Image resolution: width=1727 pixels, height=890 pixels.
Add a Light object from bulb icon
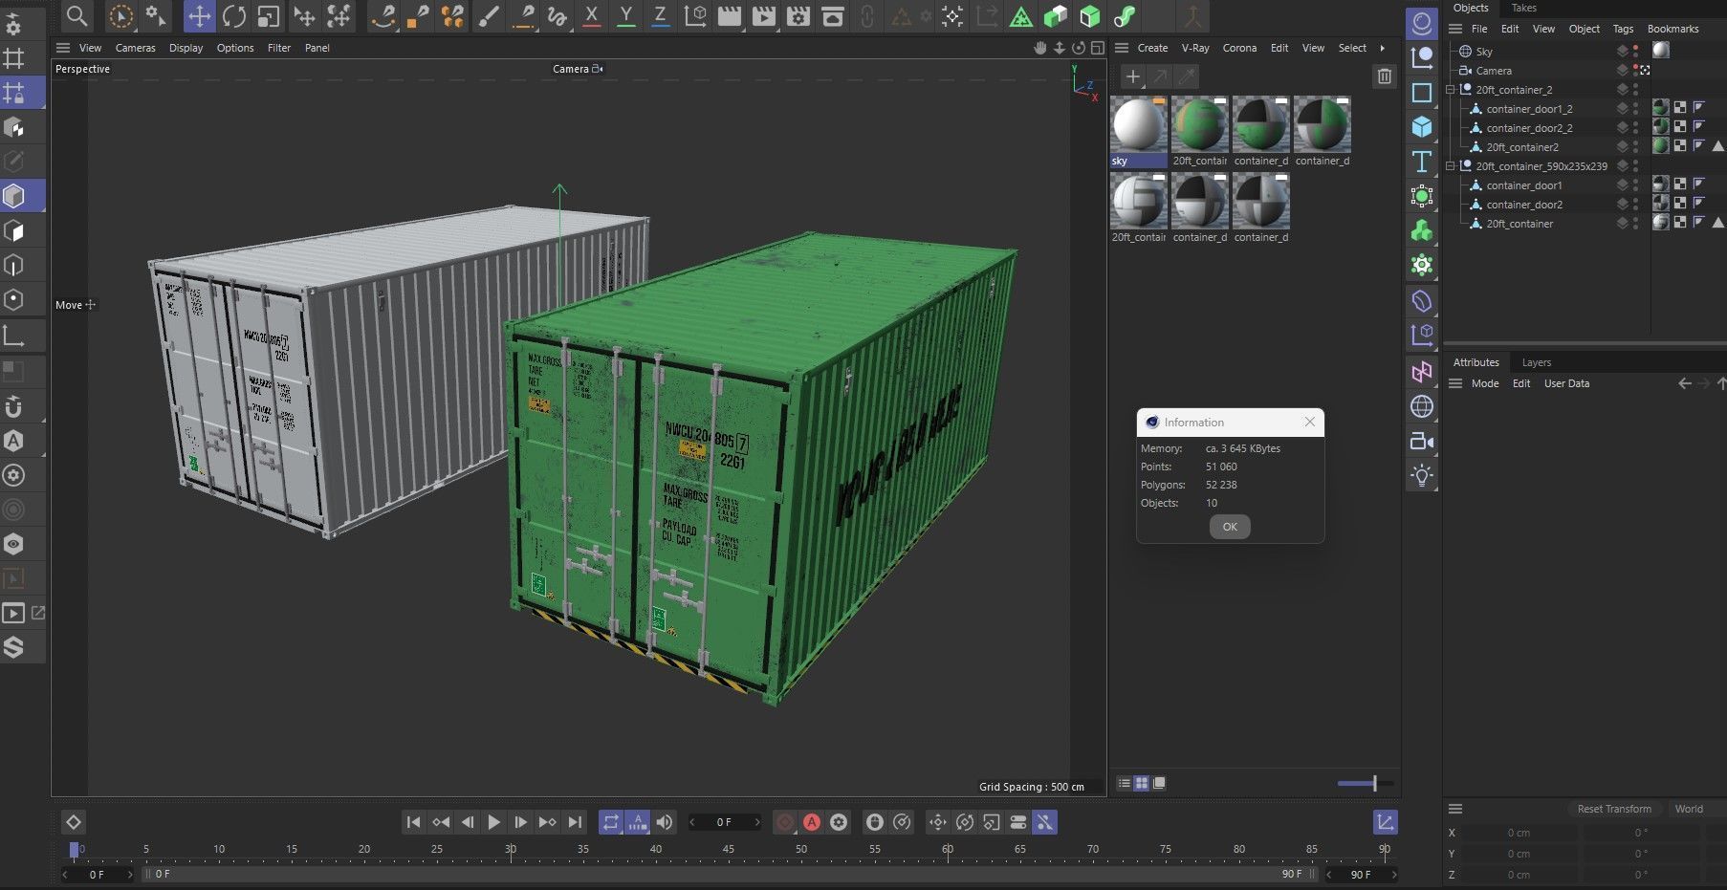pos(1422,475)
